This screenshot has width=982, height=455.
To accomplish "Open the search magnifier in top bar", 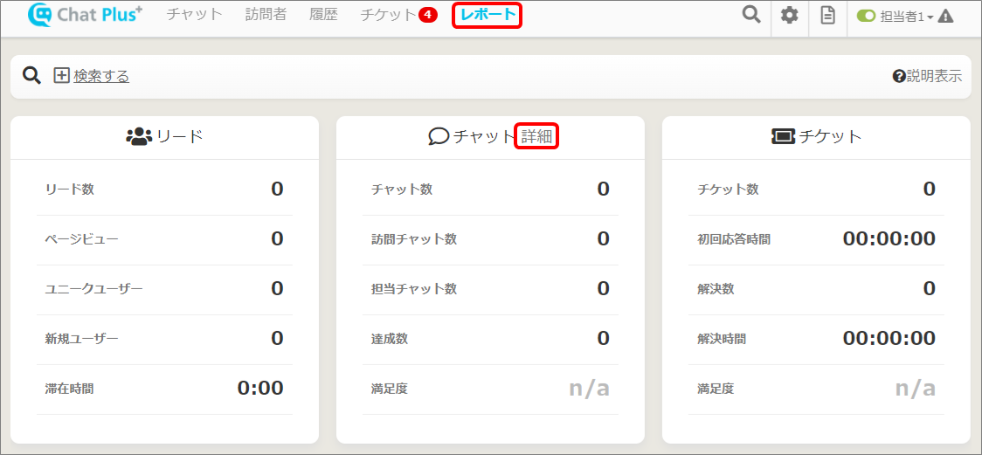I will [750, 15].
